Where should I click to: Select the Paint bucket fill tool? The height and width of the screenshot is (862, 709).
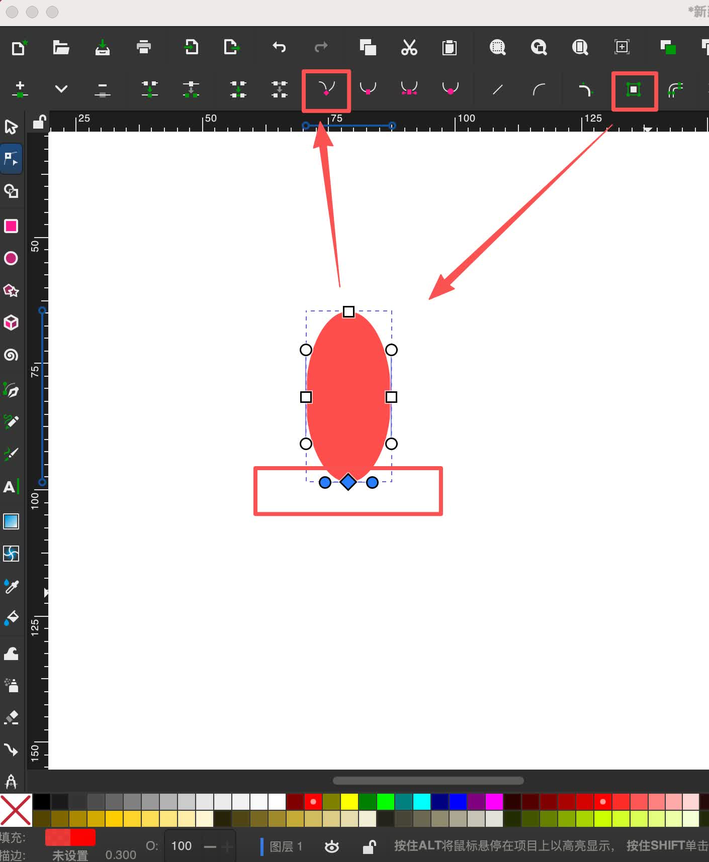(11, 618)
